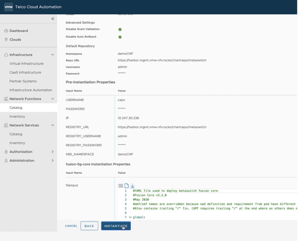This screenshot has height=242, width=298.
Task: Click the list view icon above fileinput editor
Action: coord(120,185)
